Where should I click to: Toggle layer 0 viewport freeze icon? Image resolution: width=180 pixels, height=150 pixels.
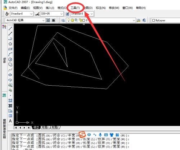tap(76, 20)
